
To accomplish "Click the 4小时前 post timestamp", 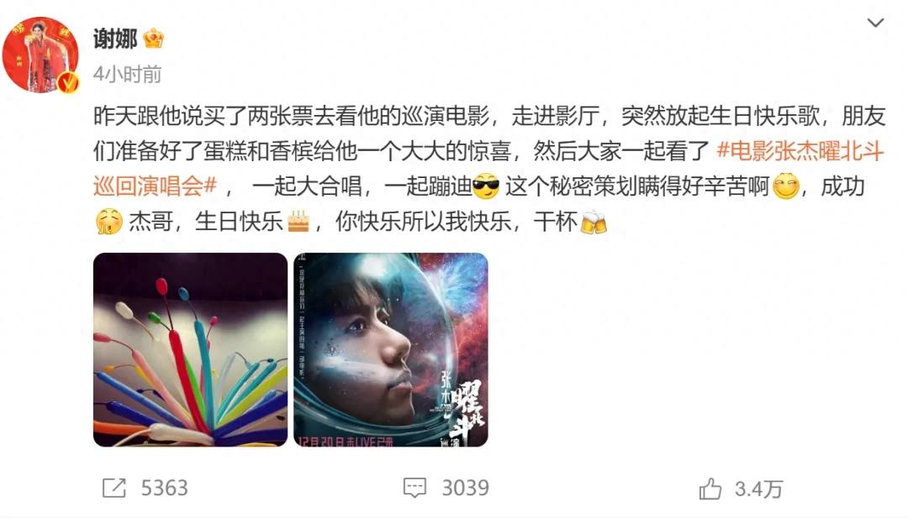I will click(x=128, y=75).
